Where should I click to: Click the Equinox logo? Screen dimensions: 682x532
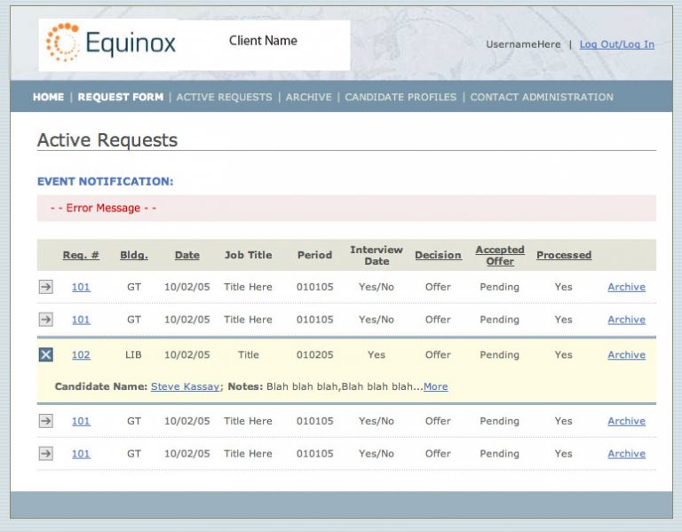coord(111,43)
